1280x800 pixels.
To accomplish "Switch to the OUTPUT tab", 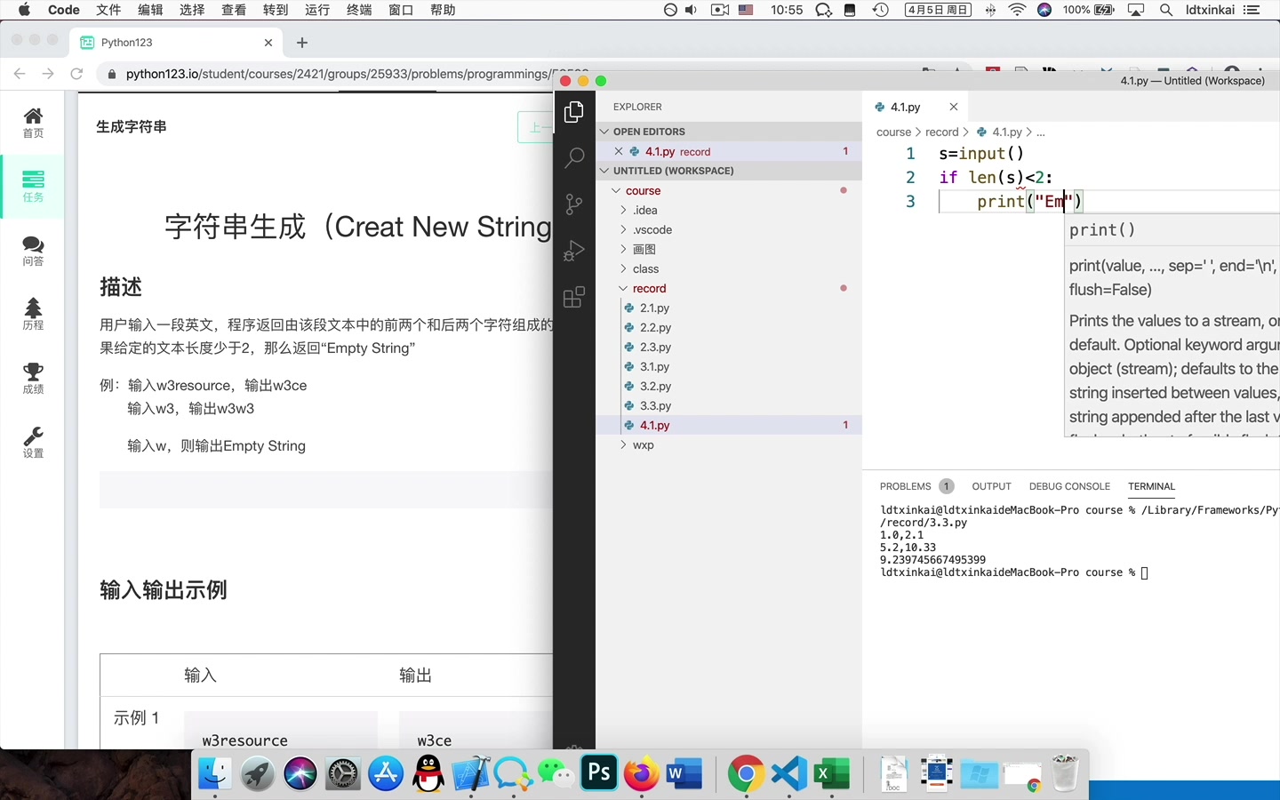I will 991,486.
